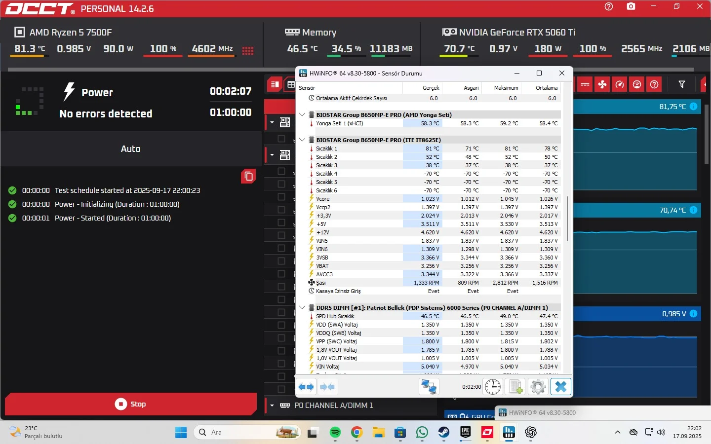
Task: Click the Ortalama column header in HWiNFO
Action: tap(541, 88)
